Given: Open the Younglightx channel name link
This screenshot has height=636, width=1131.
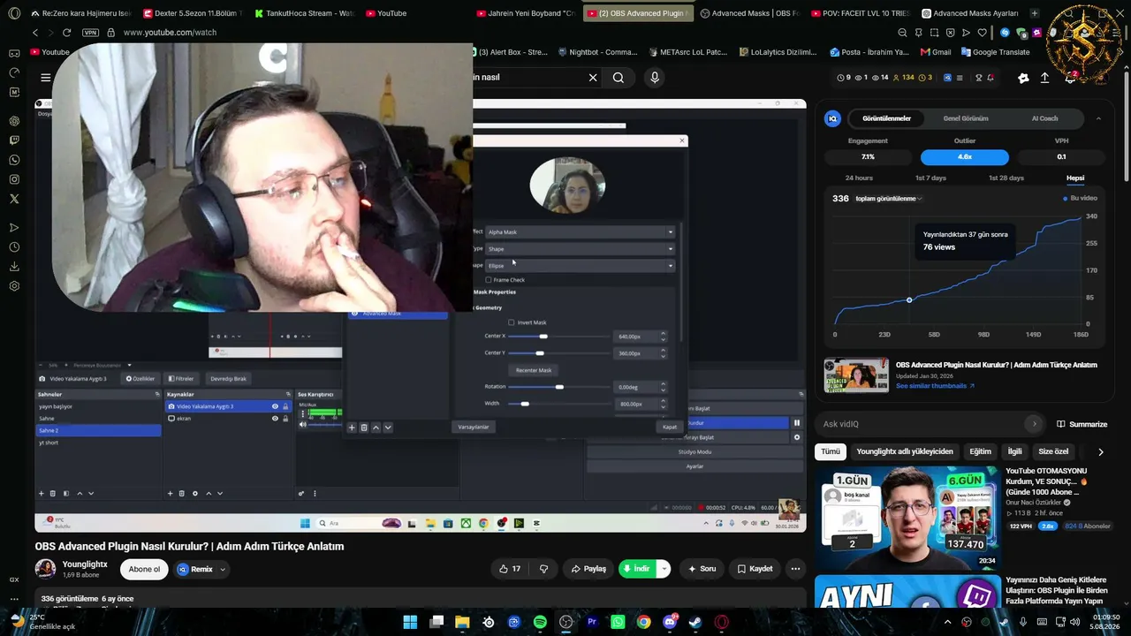Looking at the screenshot, I should (x=85, y=564).
